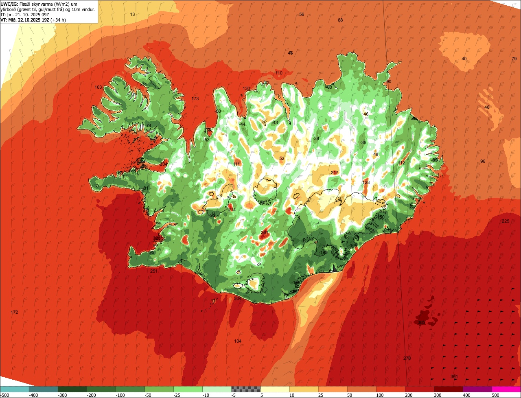Click the map value 110 off the north coast

(x=278, y=73)
